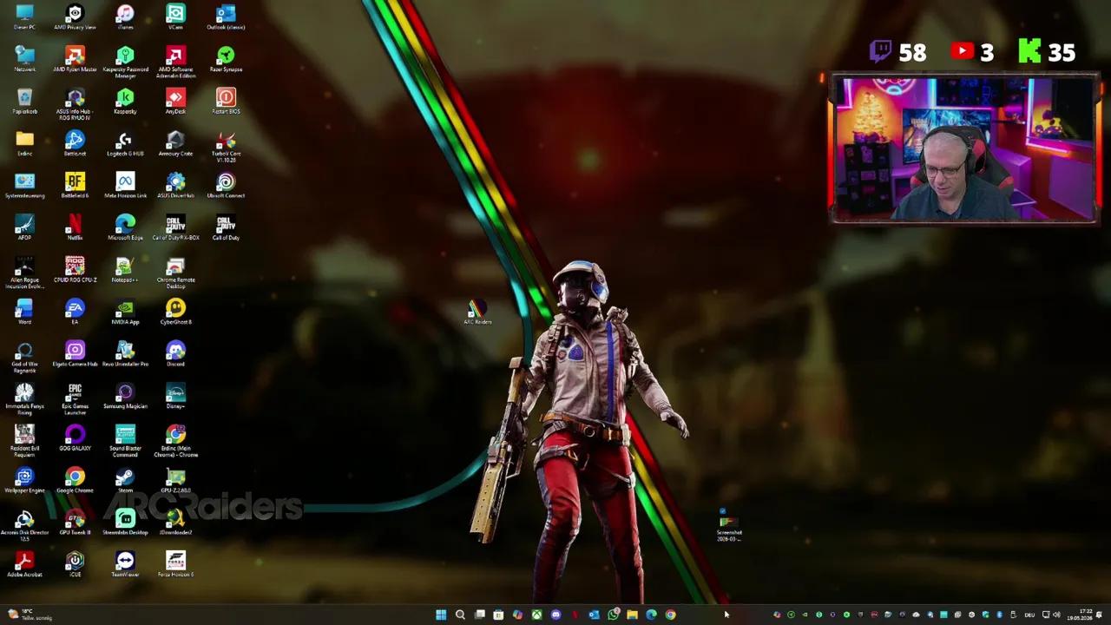Open the AnyDesk desktop shortcut
The image size is (1111, 625).
pos(175,102)
